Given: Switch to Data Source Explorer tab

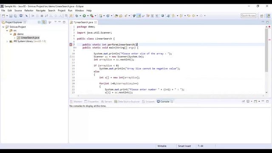Looking at the screenshot, I should pos(127,102).
